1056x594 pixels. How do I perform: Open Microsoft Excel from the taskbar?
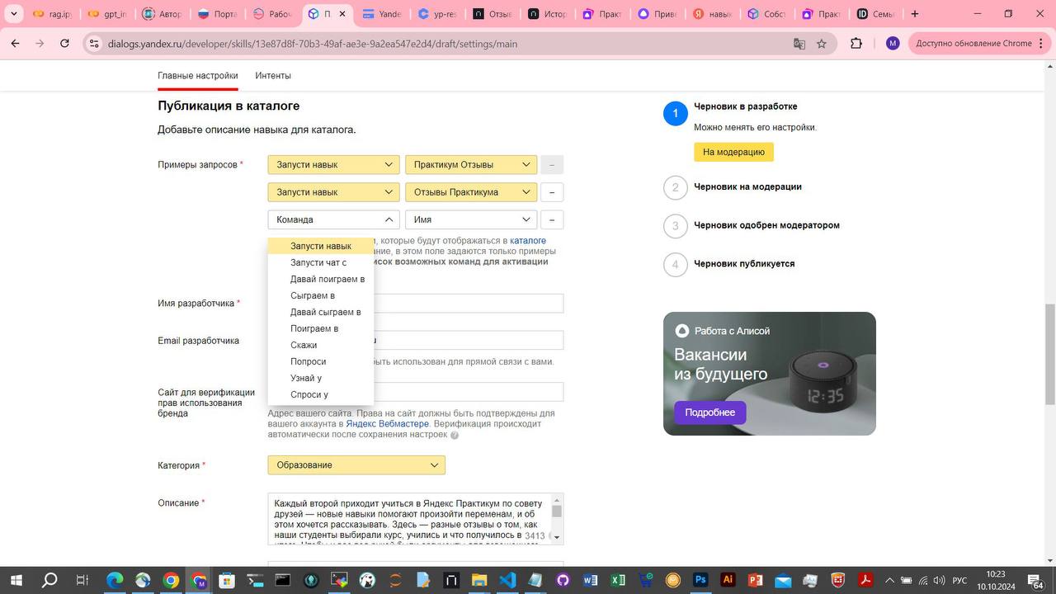point(618,580)
